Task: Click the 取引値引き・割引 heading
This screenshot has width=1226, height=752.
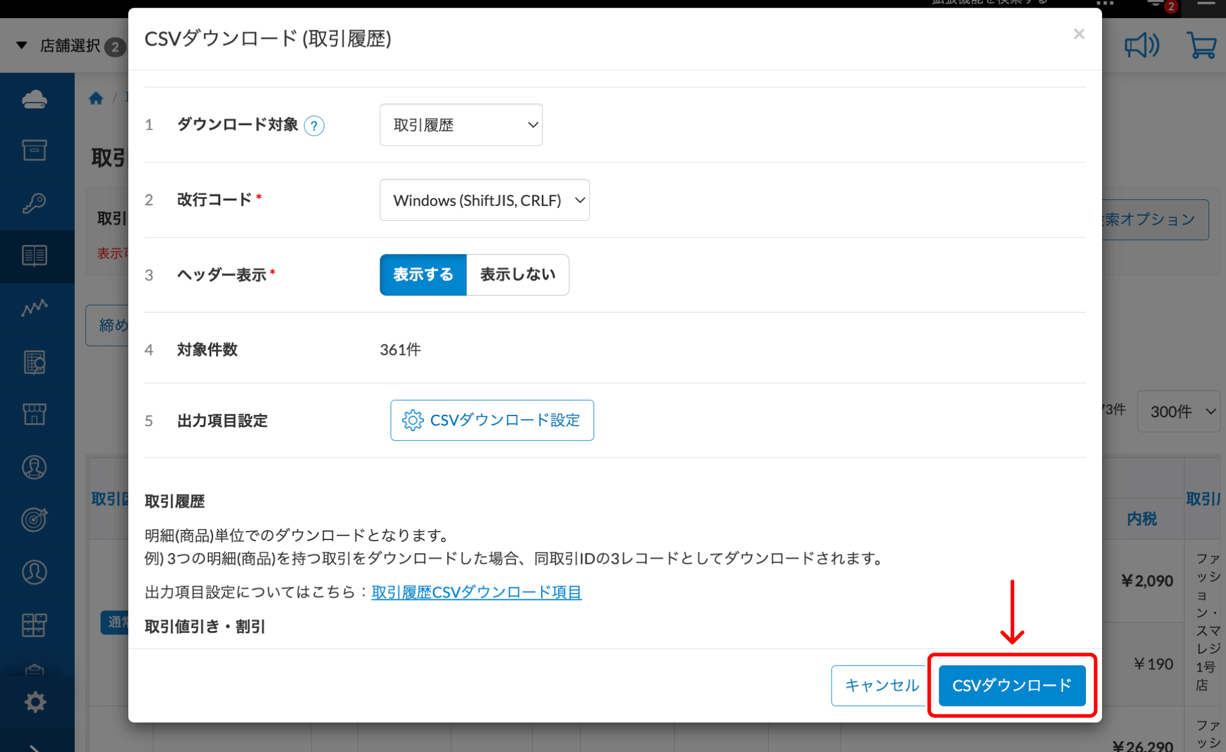Action: point(205,627)
